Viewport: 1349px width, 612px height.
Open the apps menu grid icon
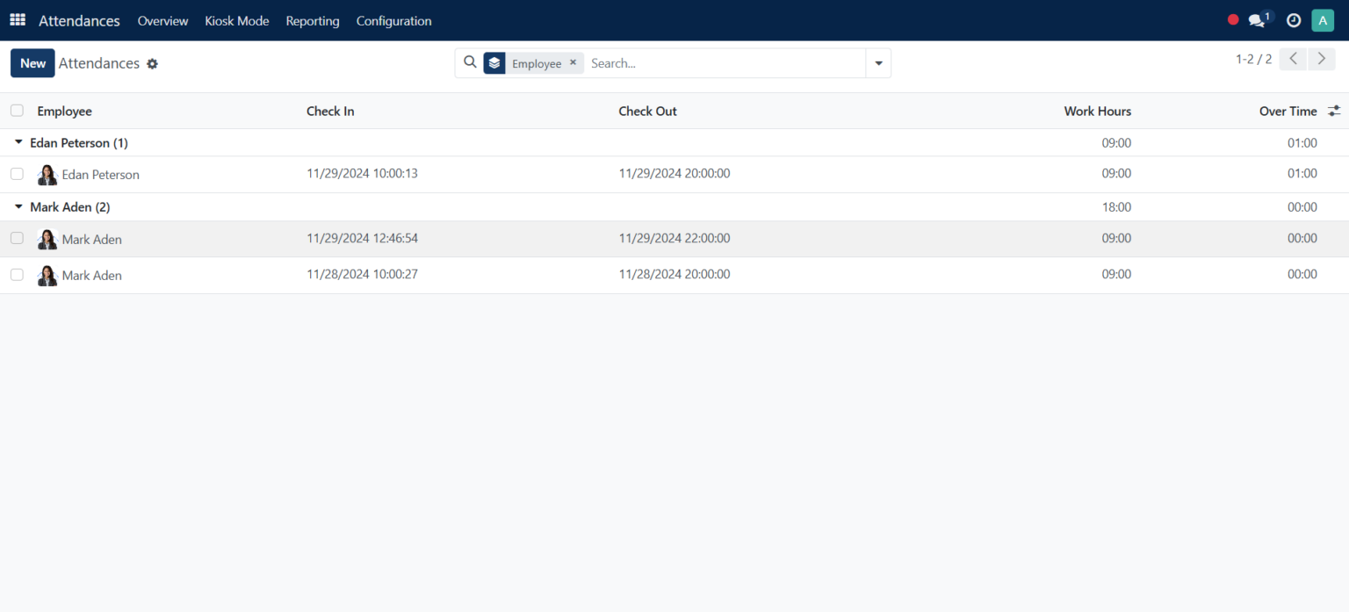17,19
